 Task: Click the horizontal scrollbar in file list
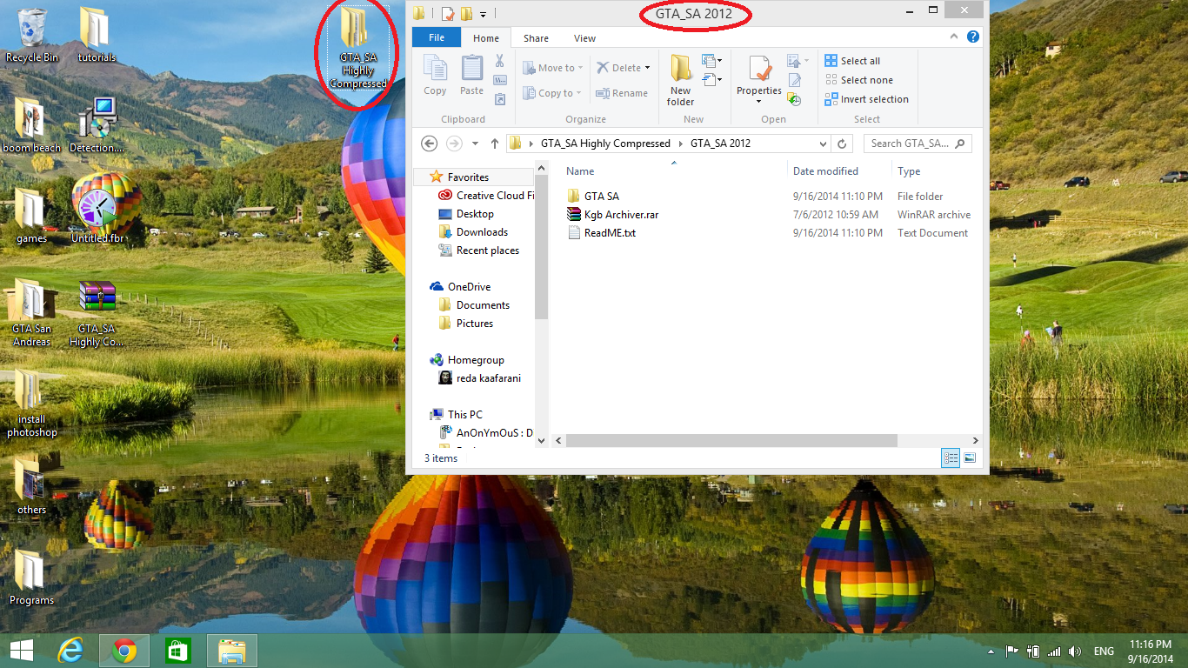731,441
